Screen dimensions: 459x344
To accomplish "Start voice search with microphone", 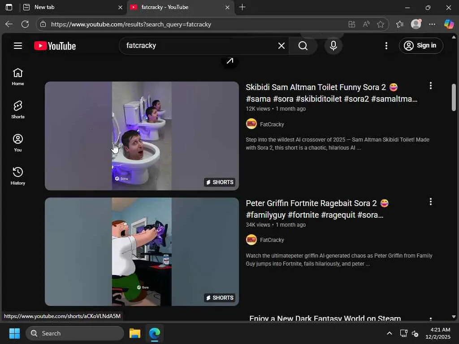I will click(333, 46).
